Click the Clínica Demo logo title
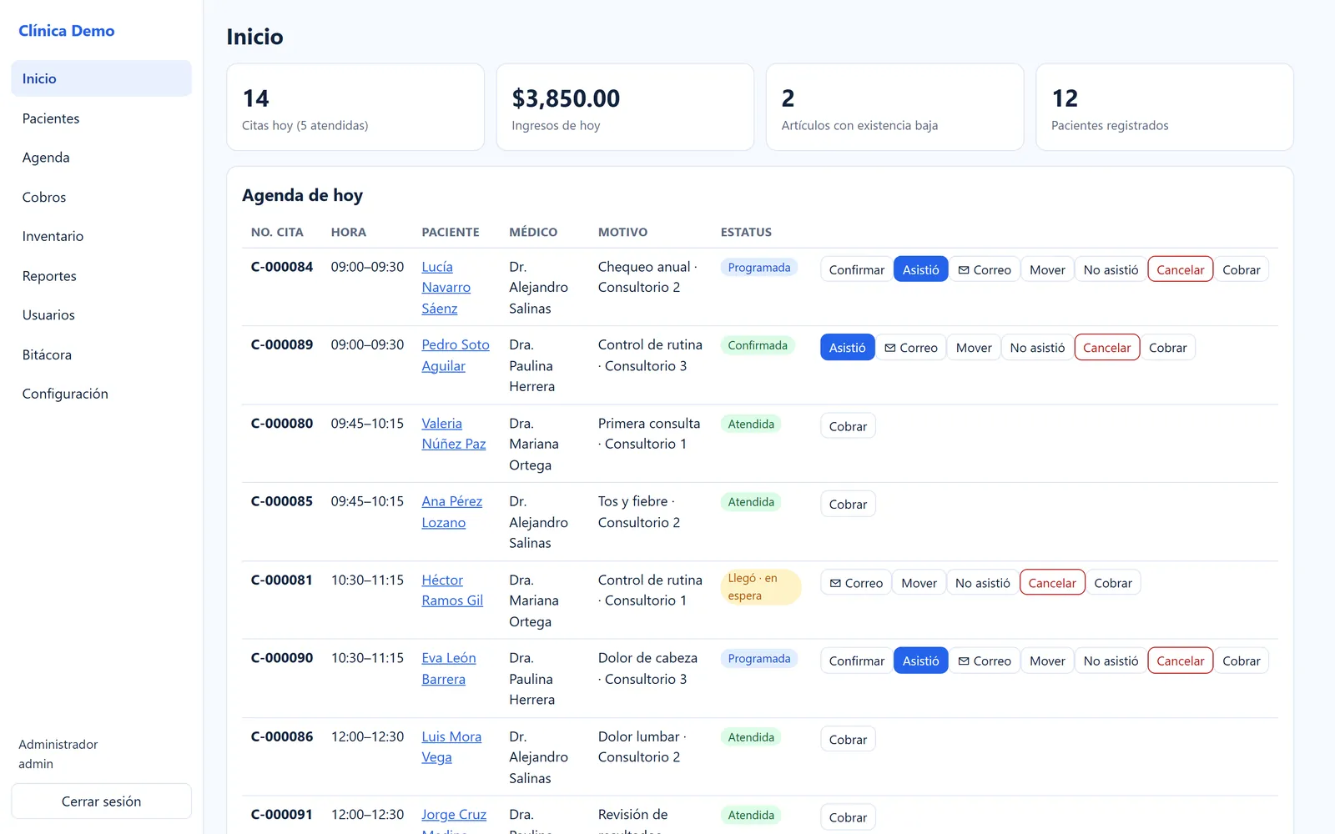This screenshot has height=834, width=1335. coord(67,31)
